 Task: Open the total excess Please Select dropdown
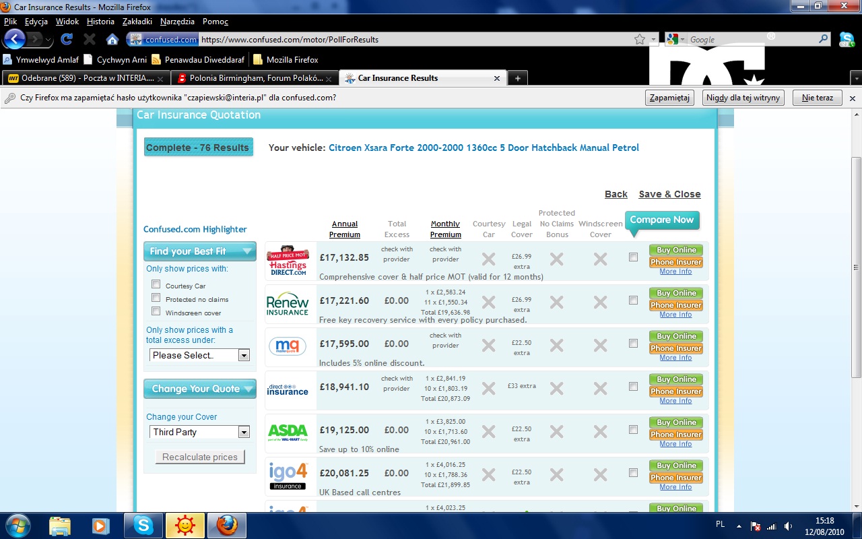point(199,355)
